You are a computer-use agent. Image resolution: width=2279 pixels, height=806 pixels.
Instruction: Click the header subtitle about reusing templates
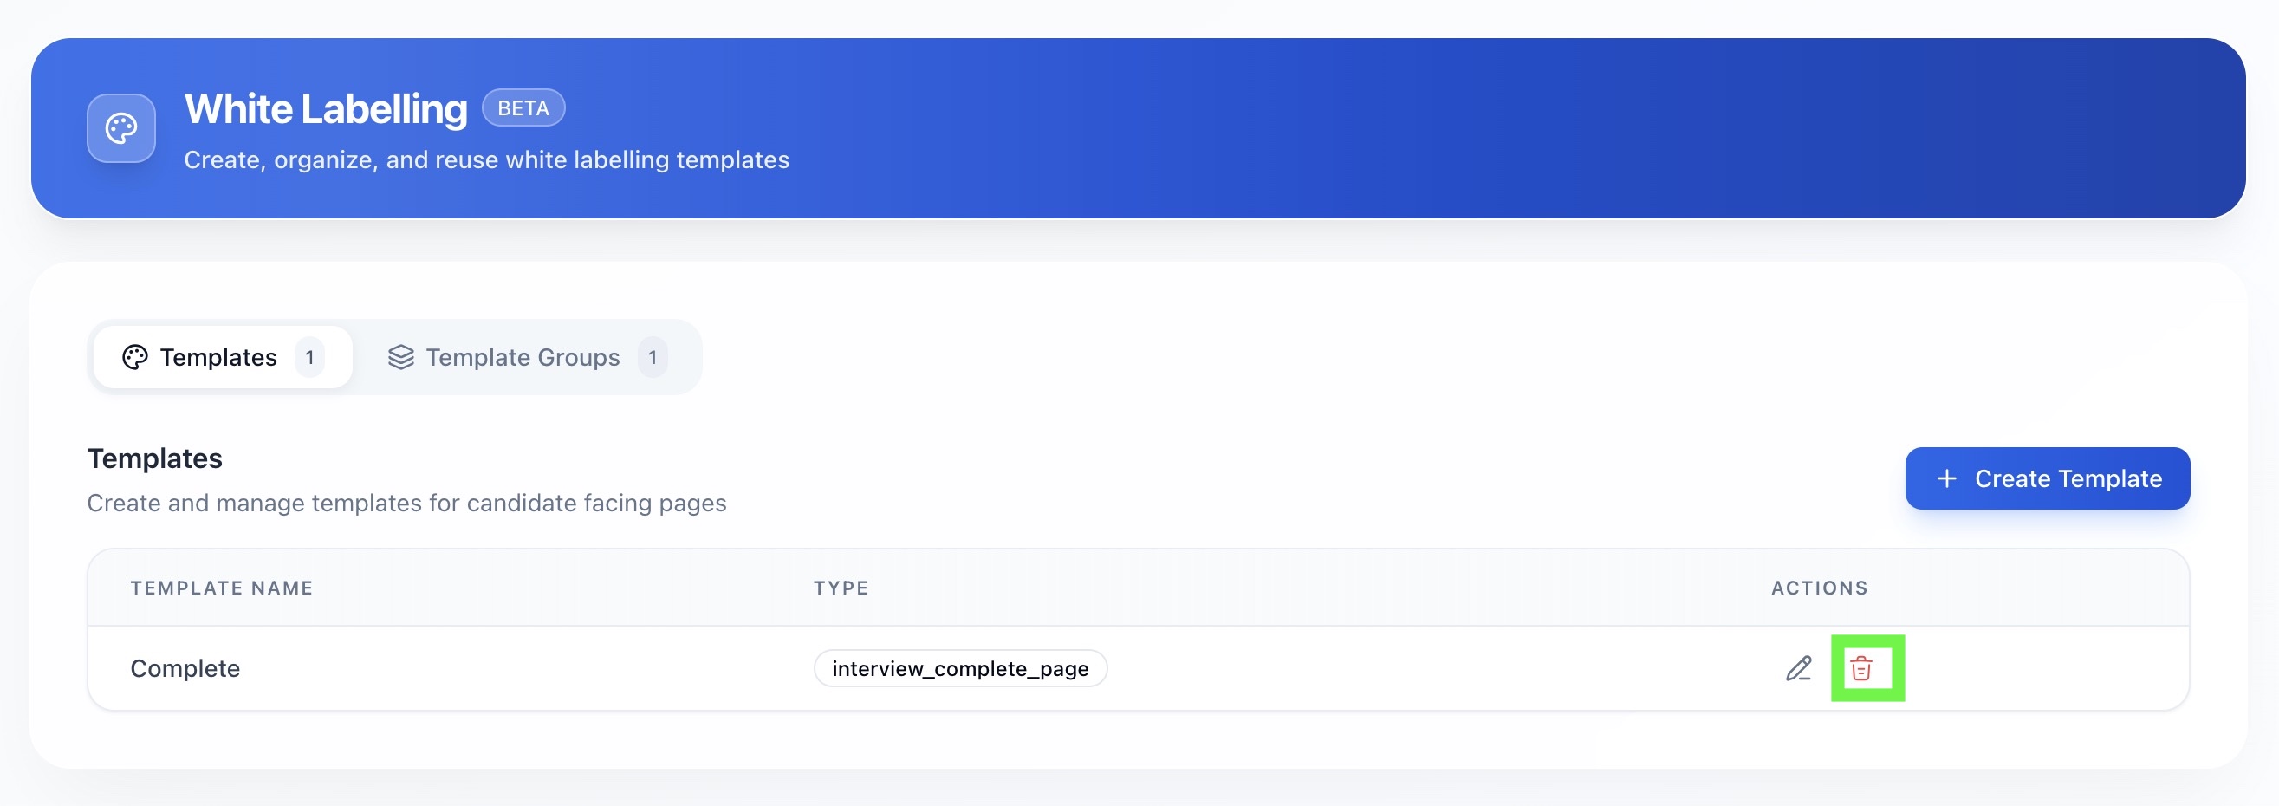[487, 160]
